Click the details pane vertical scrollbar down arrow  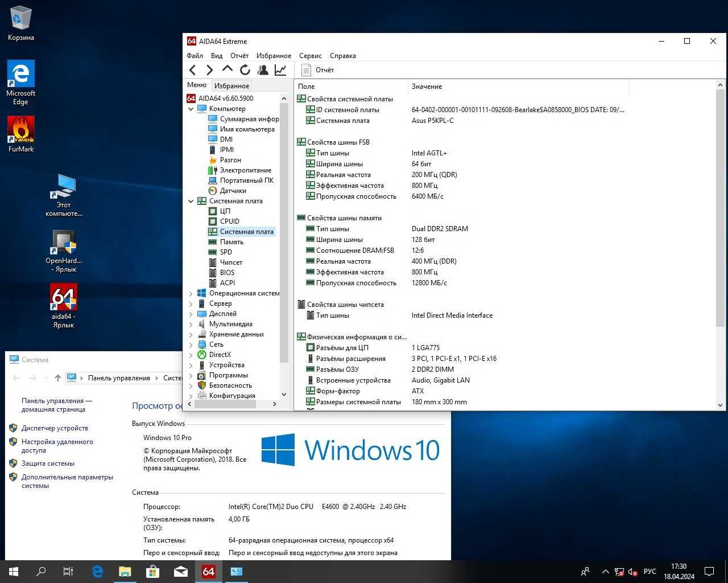point(721,405)
